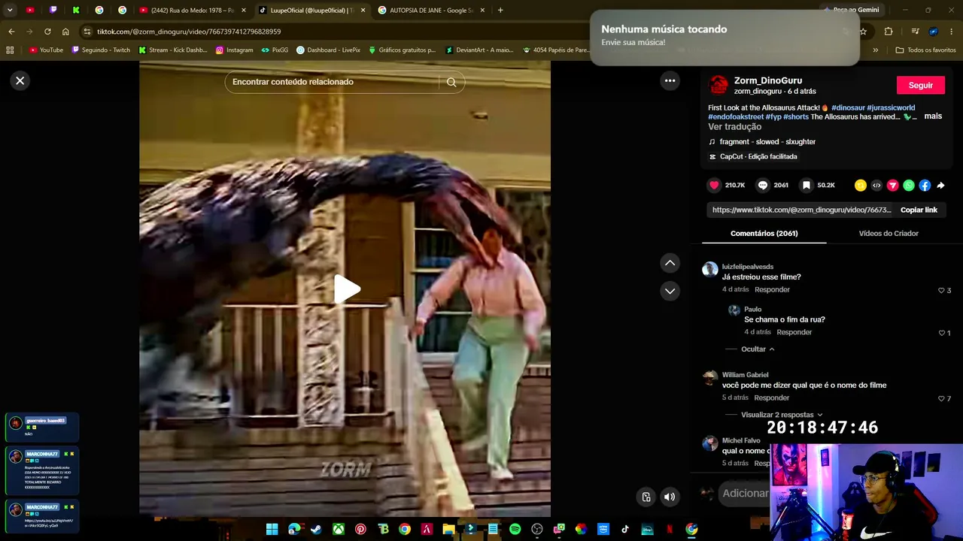
Task: Open the 'Todos os favoritos' bookmarks folder
Action: coord(925,50)
